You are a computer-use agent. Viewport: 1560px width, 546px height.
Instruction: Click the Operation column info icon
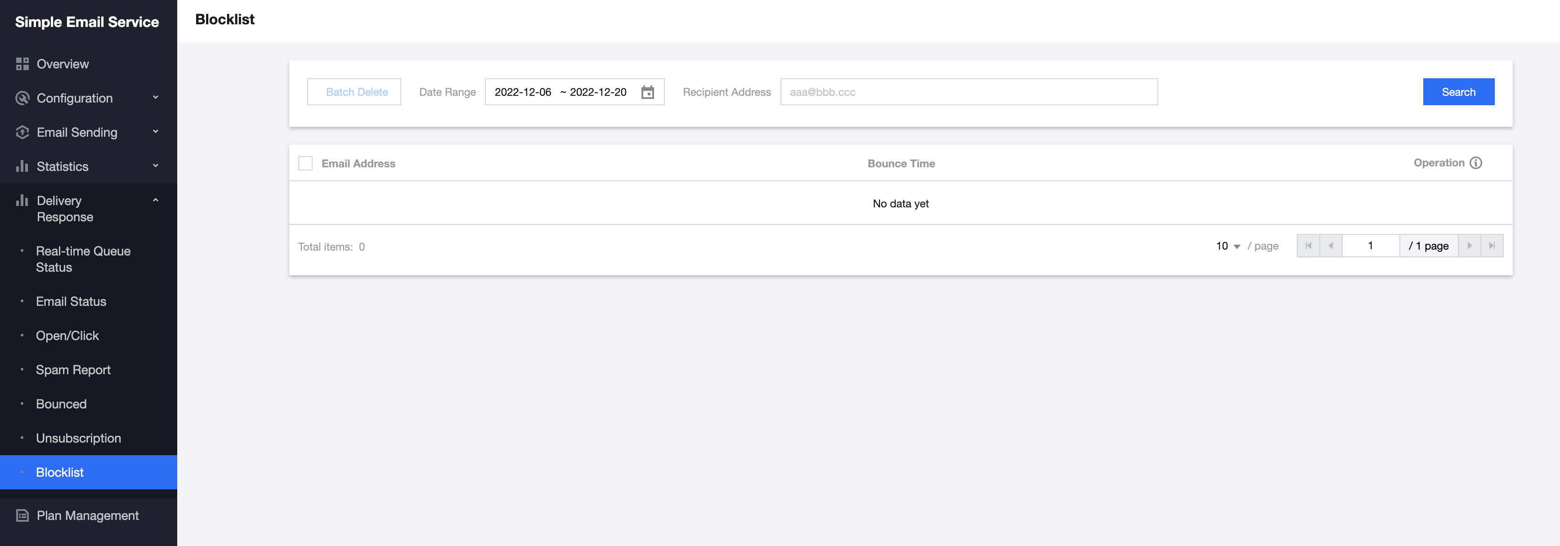pyautogui.click(x=1476, y=163)
